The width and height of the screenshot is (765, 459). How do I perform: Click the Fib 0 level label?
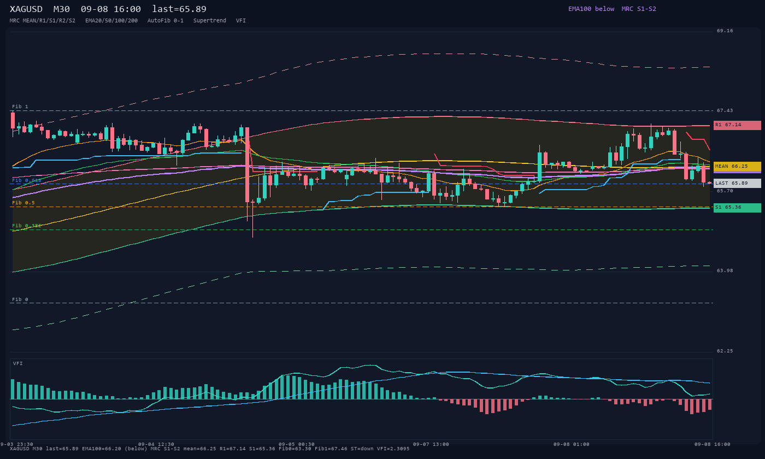tap(20, 299)
